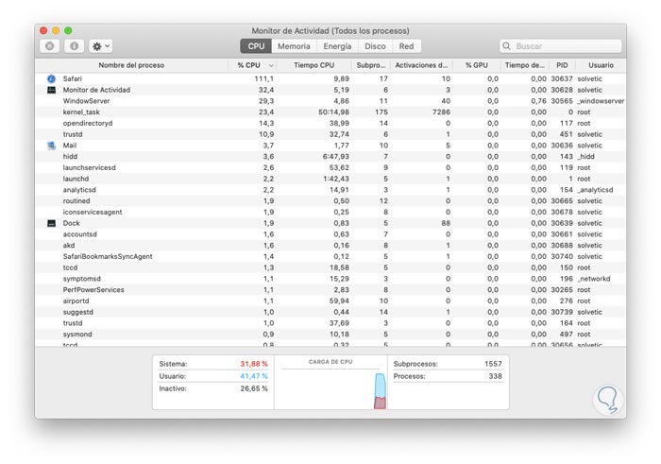Click the Subprocesos 1557 count

493,364
